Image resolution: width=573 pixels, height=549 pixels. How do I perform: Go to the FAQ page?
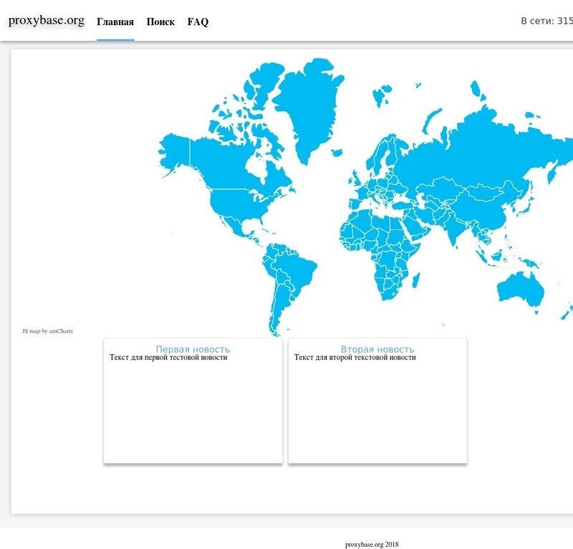(x=198, y=22)
